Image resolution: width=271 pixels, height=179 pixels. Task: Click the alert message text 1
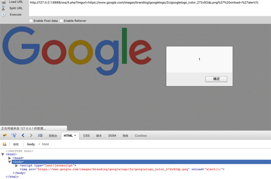point(199,59)
